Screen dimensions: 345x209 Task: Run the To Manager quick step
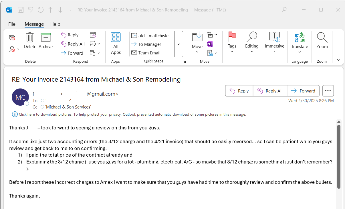148,44
